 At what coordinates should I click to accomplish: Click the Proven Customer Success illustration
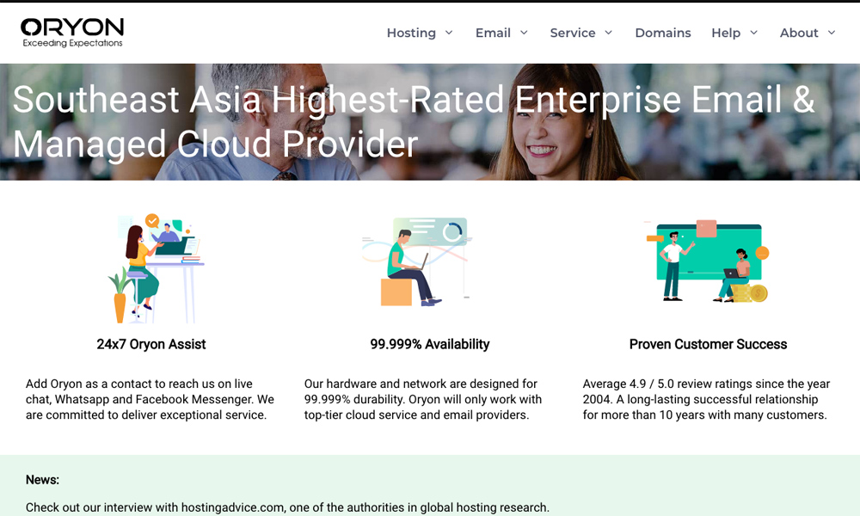click(707, 261)
